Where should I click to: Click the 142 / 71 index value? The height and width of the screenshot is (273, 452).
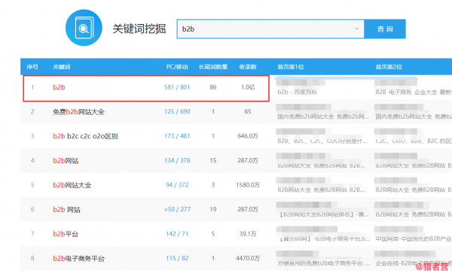[x=177, y=234]
